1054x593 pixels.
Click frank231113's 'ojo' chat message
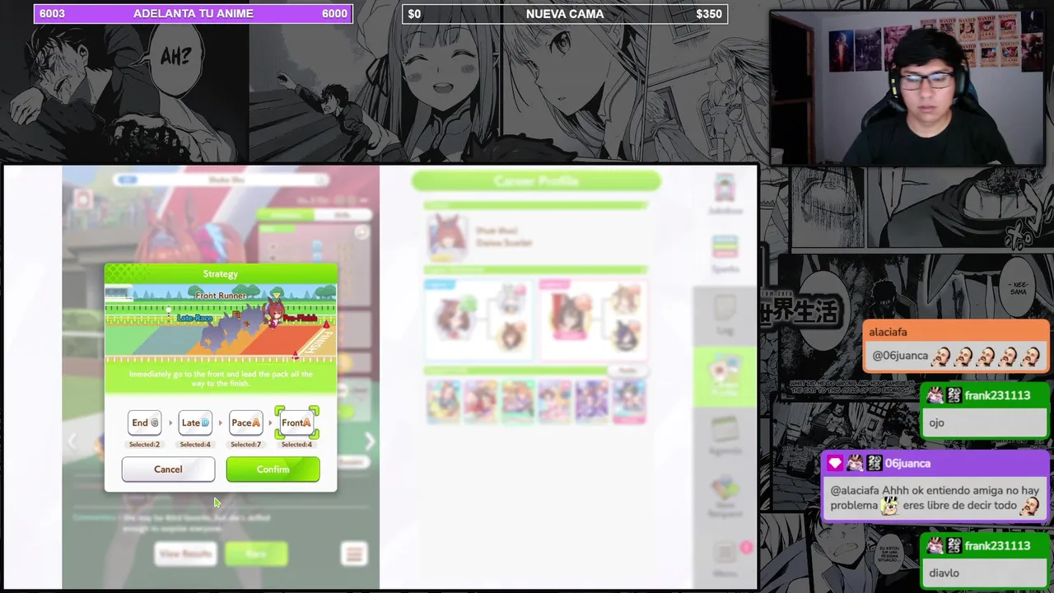[x=984, y=412]
